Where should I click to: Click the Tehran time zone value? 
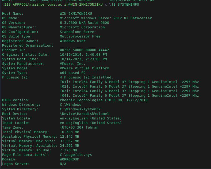pyautogui.click(x=79, y=127)
